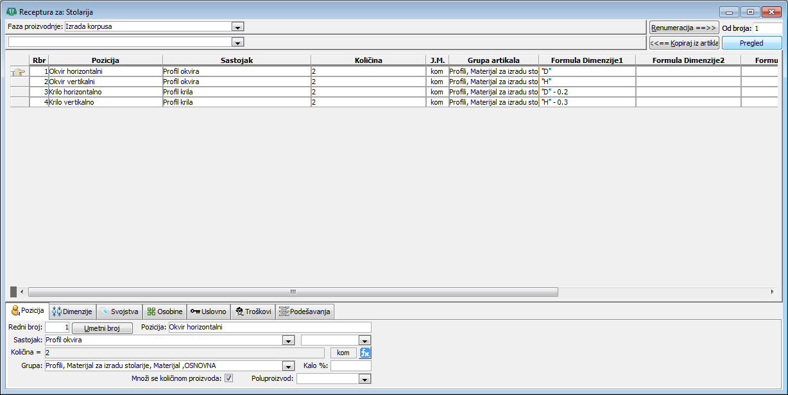
Task: Click the Osobine grid icon
Action: [151, 312]
